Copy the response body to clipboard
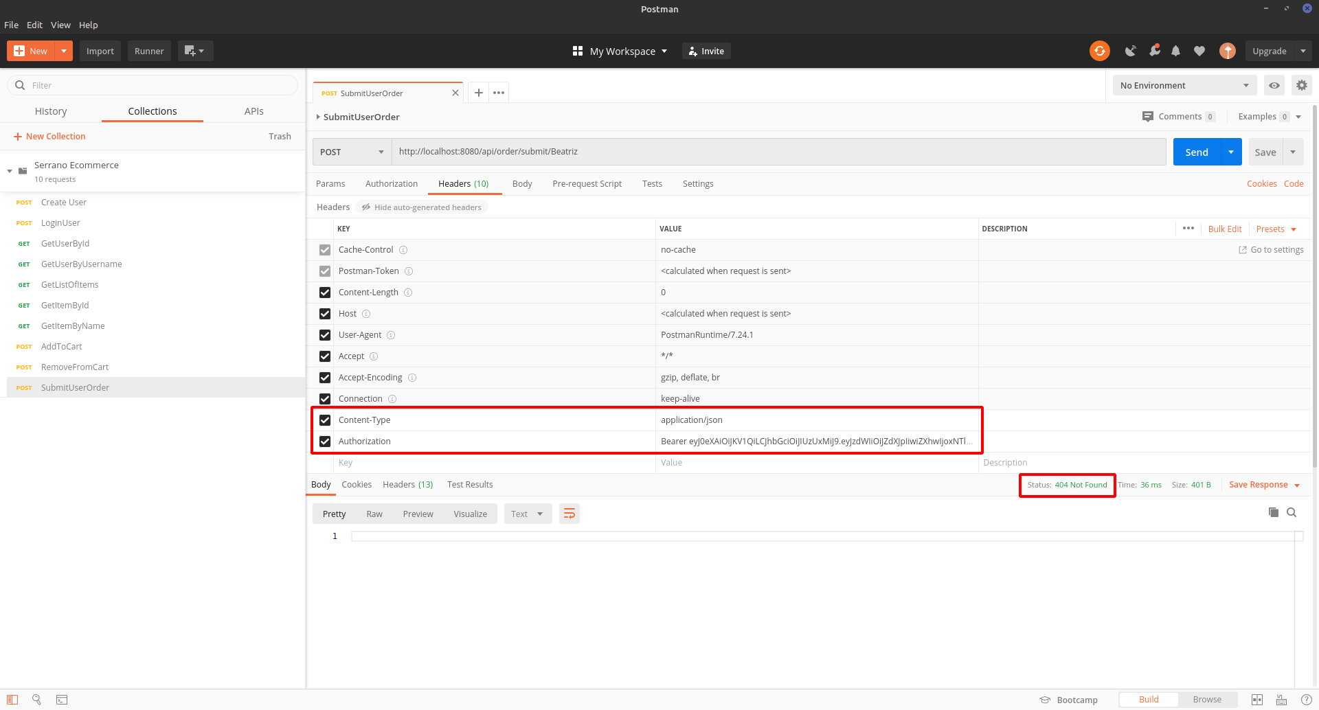 pos(1273,512)
